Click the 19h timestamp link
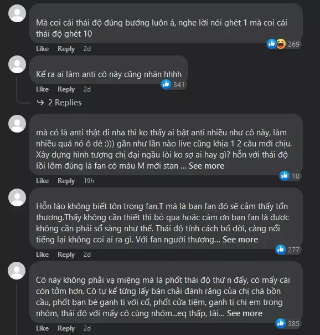320x335 pixels. tap(89, 181)
